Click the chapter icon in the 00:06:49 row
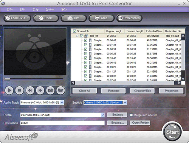This screenshot has width=189, height=143. 90,40
